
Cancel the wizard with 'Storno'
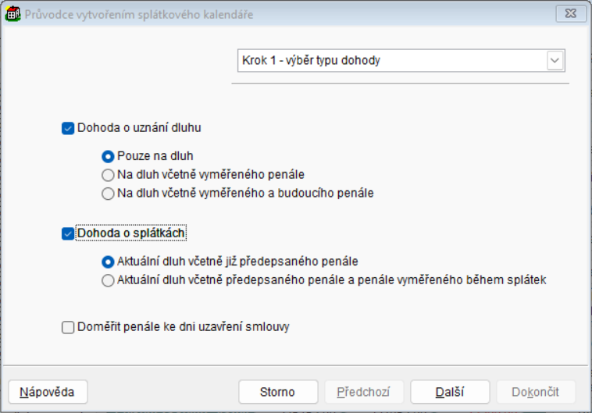pyautogui.click(x=278, y=391)
